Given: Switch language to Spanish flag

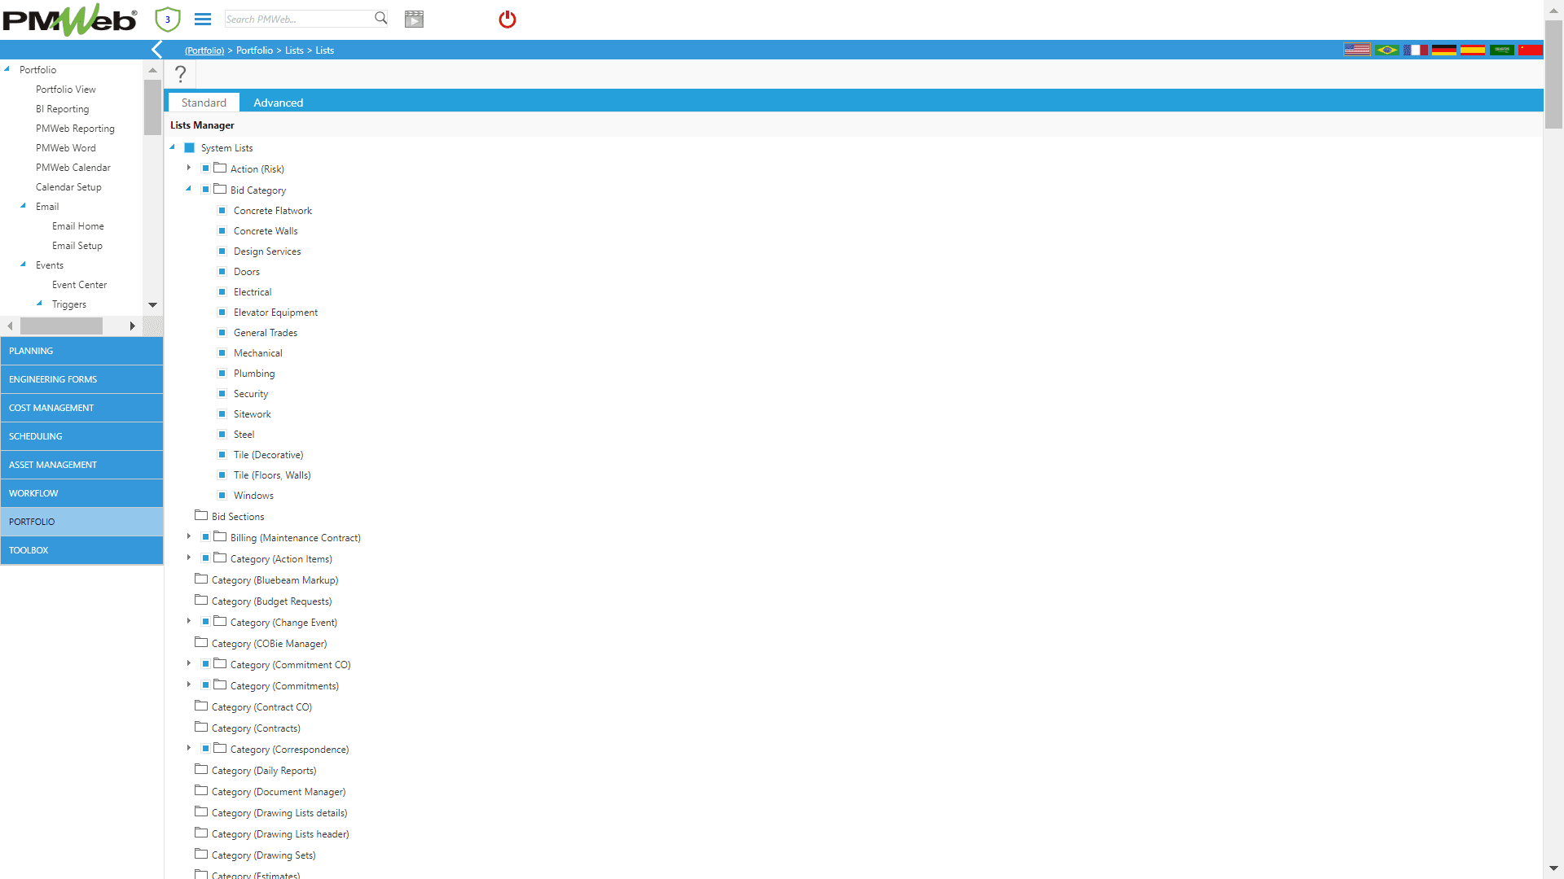Looking at the screenshot, I should (1473, 50).
